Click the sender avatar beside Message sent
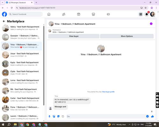 pos(50,108)
